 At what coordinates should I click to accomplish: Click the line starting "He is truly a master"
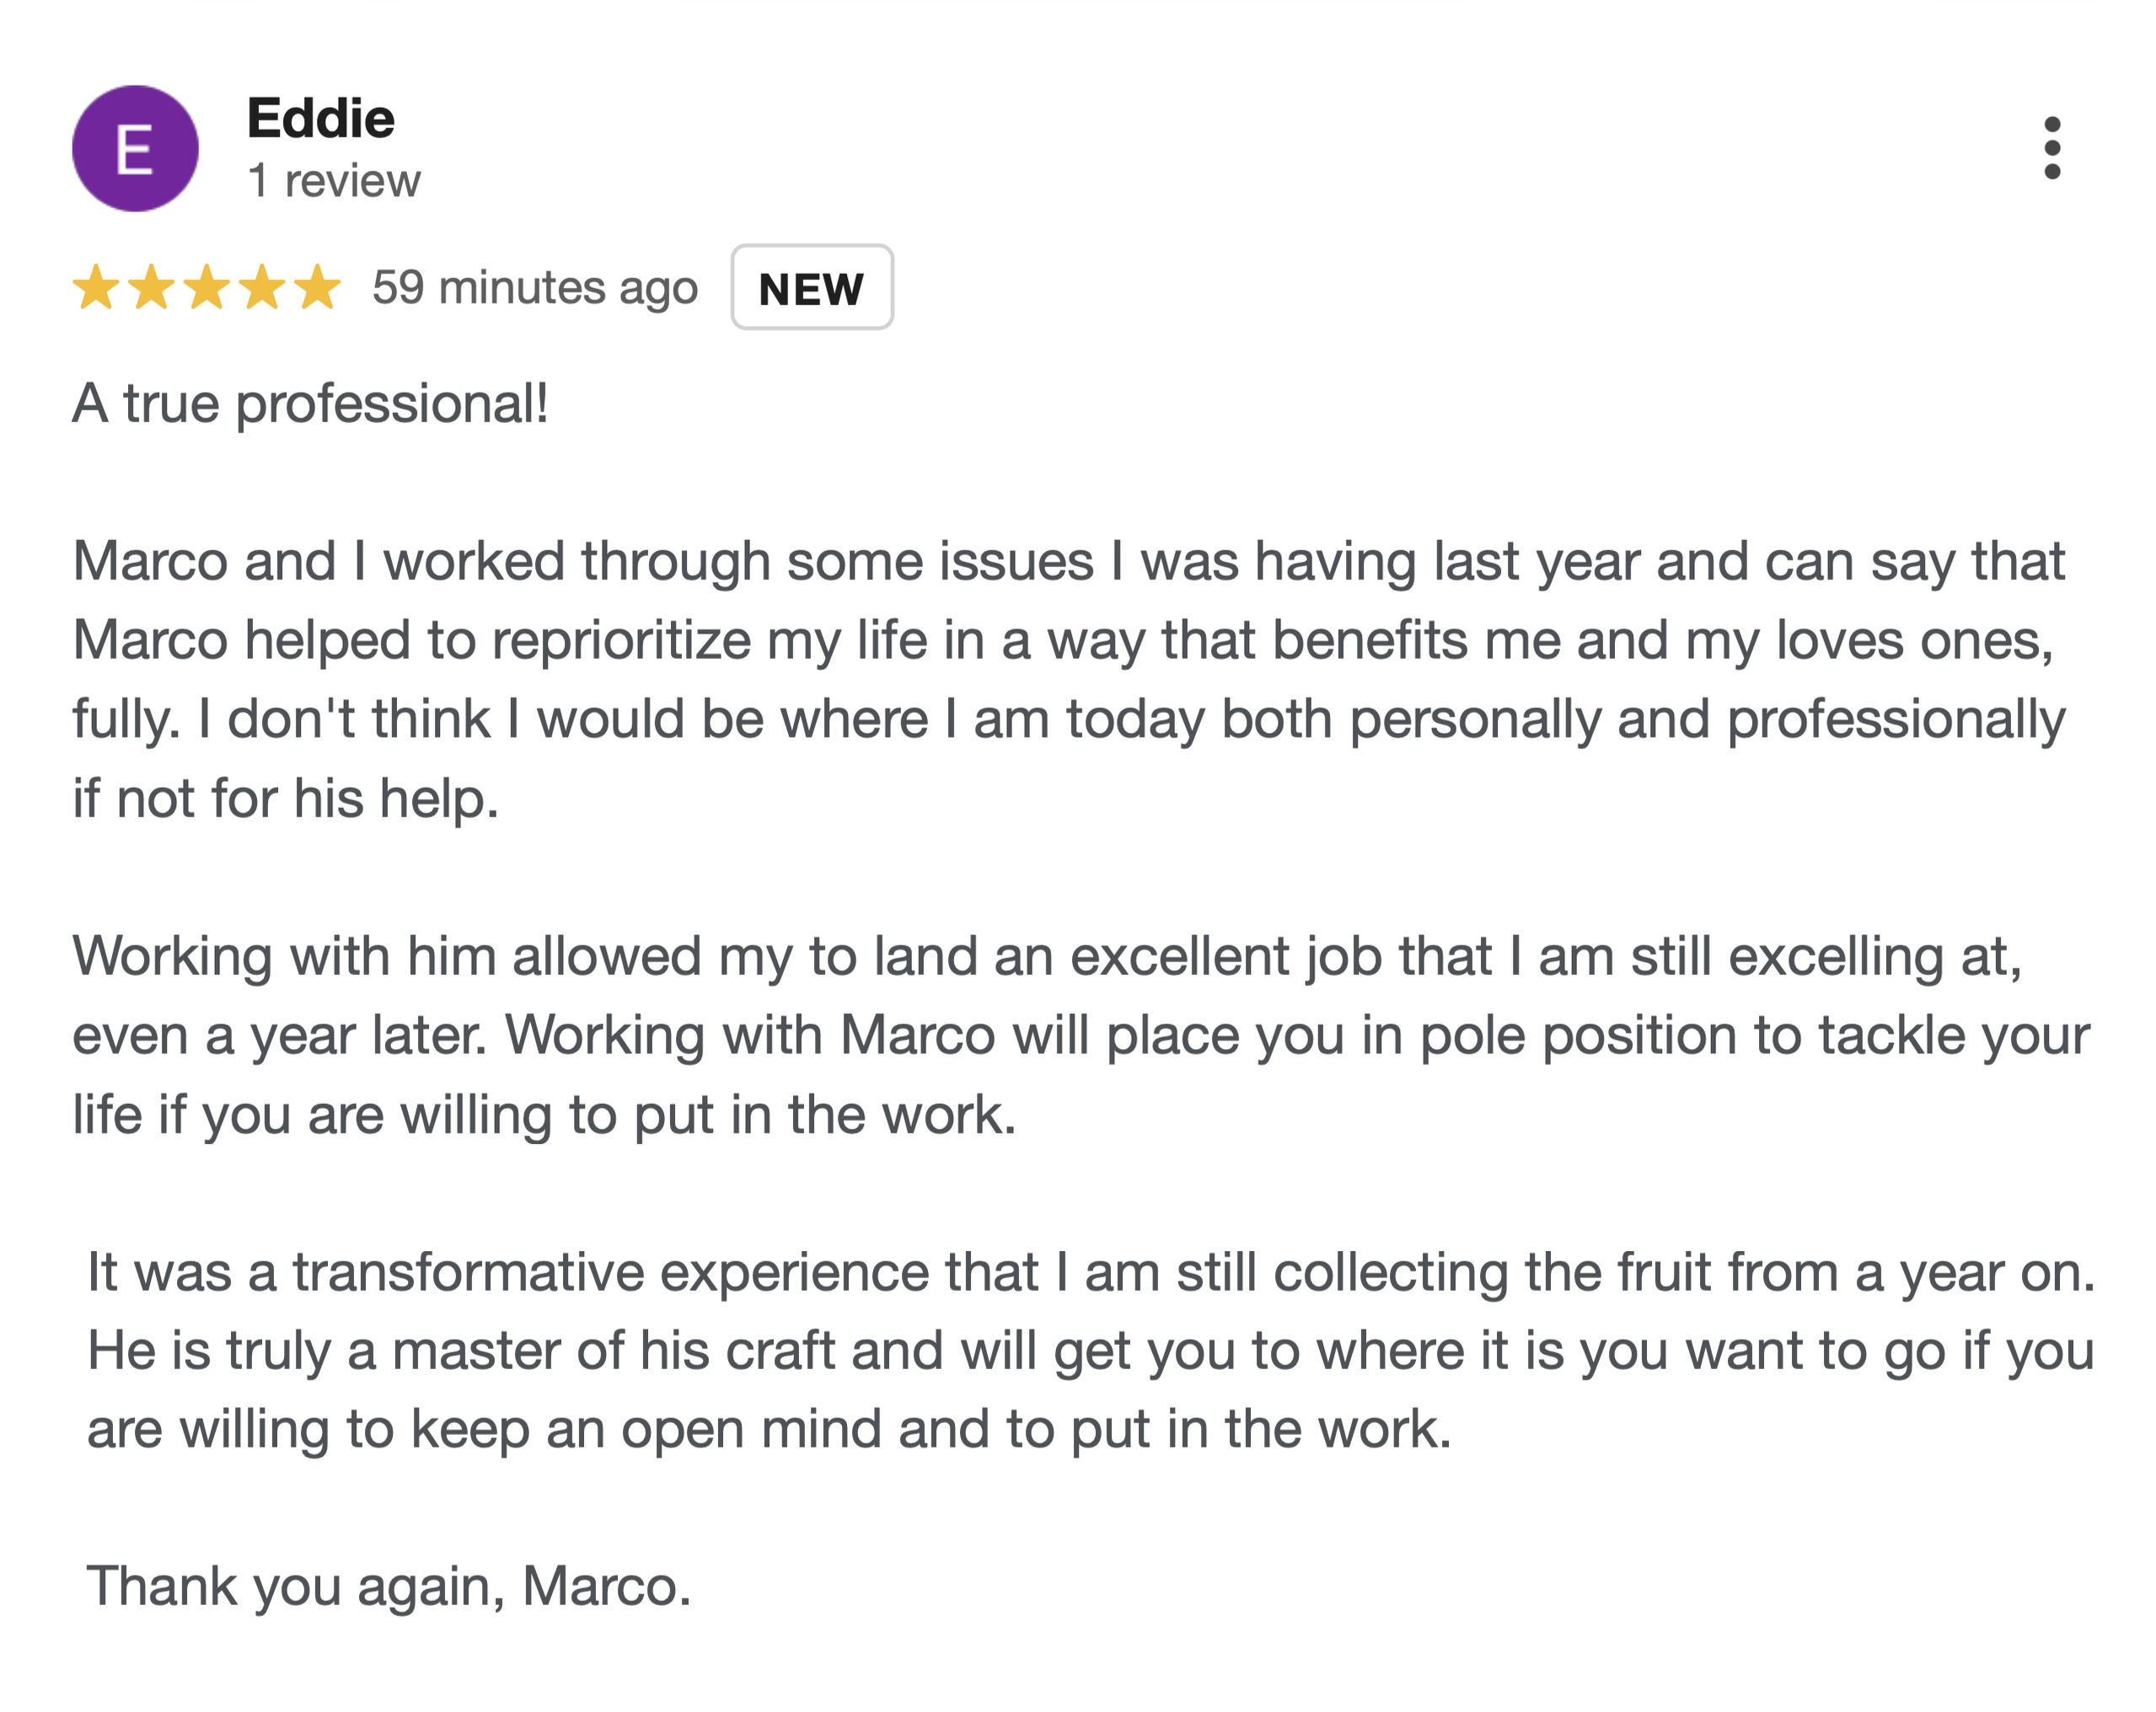(1091, 1351)
